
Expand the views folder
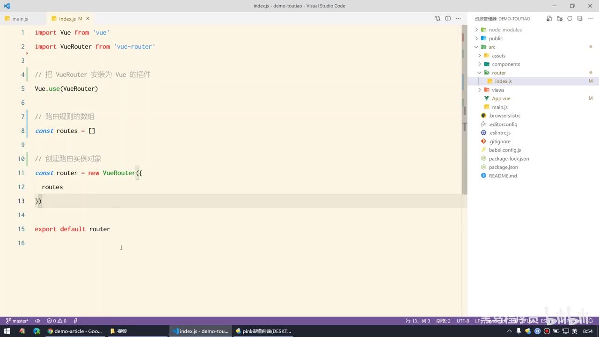coord(533,90)
